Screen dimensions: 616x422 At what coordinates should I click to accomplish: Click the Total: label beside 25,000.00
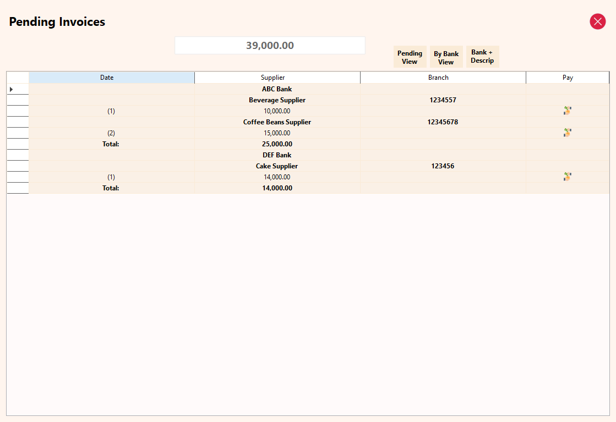coord(111,144)
